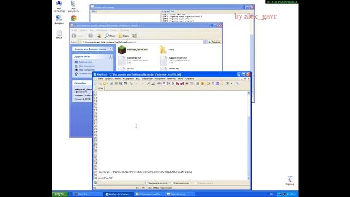This screenshot has height=197, width=350.
Task: Click the purple icon in AkelPad toolbar
Action: 218,83
